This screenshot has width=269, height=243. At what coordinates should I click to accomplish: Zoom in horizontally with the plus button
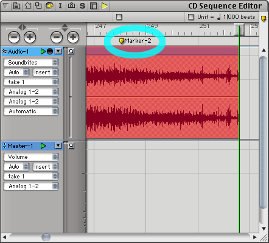30,37
